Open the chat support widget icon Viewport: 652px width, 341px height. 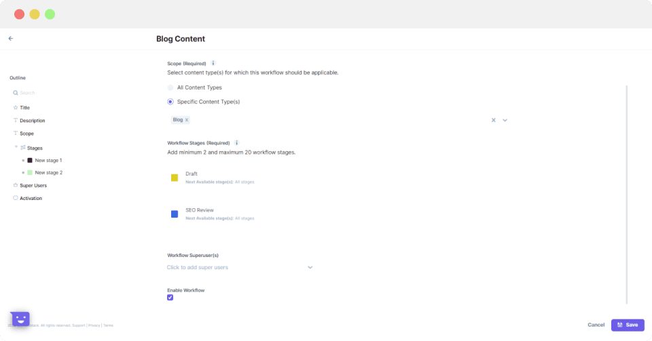coord(20,319)
